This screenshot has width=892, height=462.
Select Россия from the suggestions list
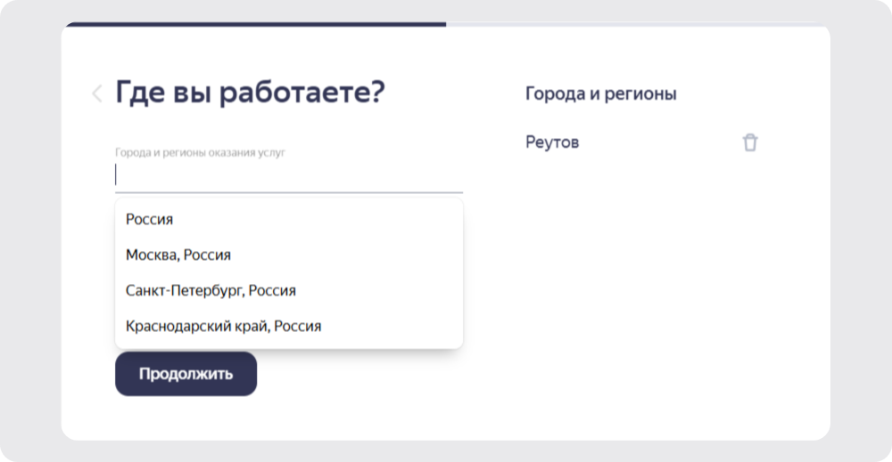pos(289,219)
